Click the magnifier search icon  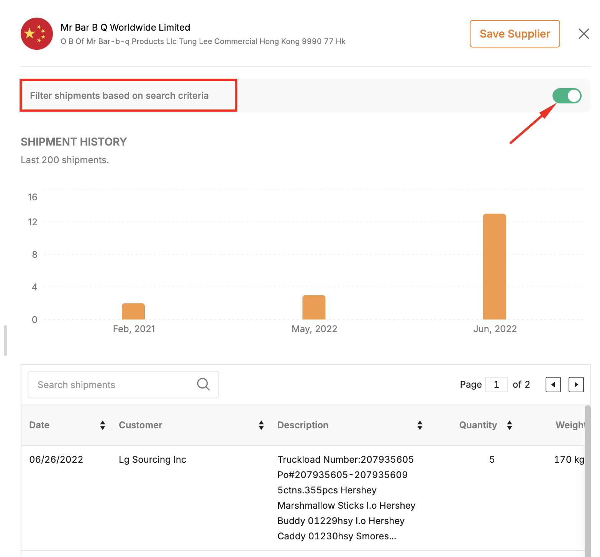(203, 384)
